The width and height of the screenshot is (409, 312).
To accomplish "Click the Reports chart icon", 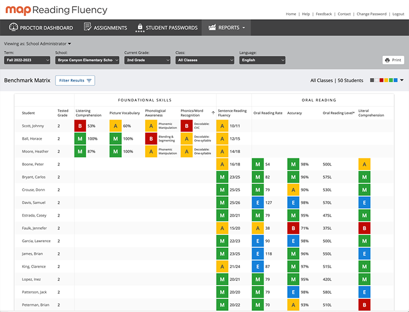I will point(212,27).
